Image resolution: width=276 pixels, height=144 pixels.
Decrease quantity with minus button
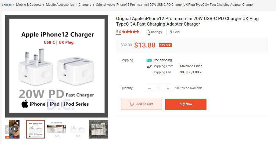pyautogui.click(x=149, y=88)
